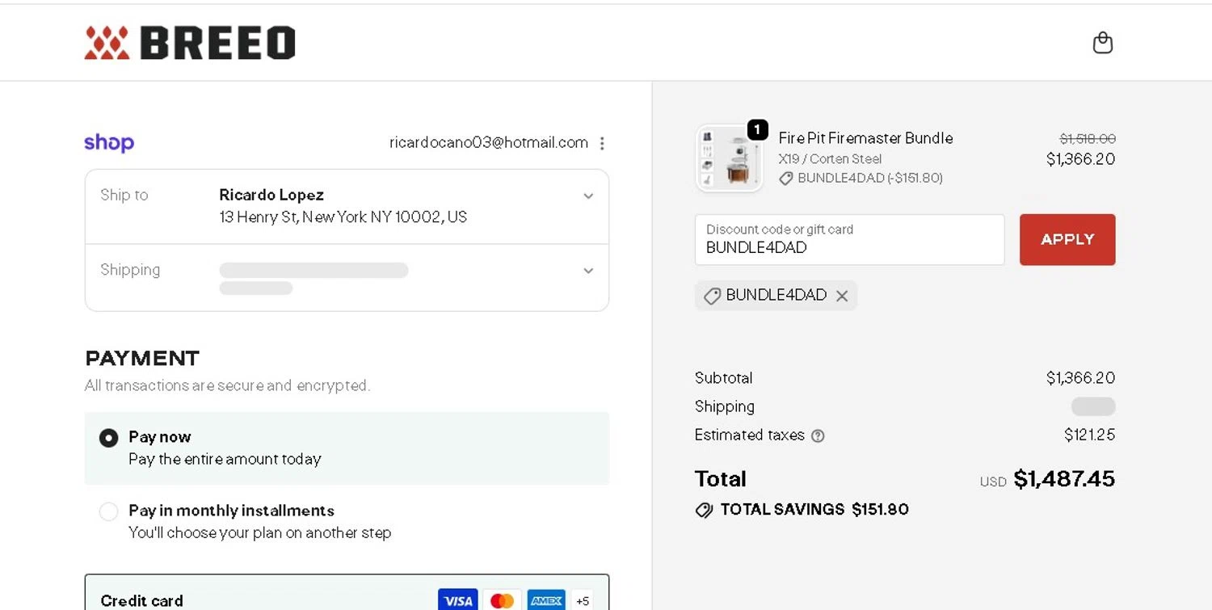Click address 13 Henry St, New York
This screenshot has width=1212, height=610.
(x=343, y=217)
